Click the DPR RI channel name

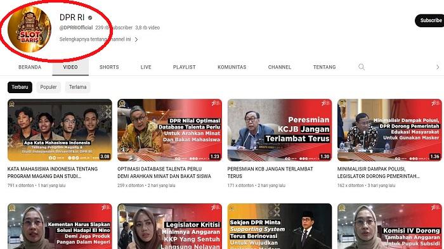click(72, 18)
